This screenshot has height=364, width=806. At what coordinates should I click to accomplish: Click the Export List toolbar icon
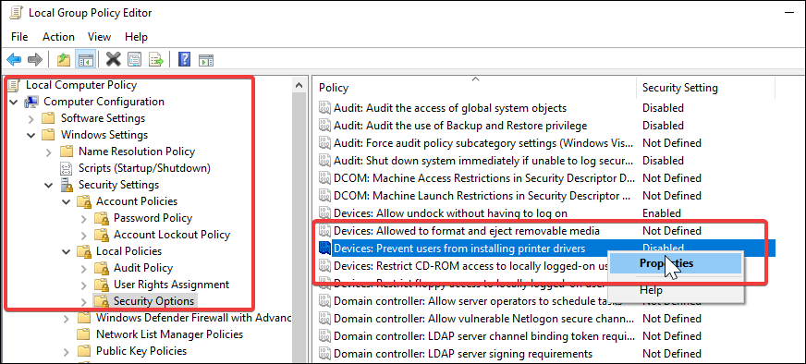(x=156, y=60)
